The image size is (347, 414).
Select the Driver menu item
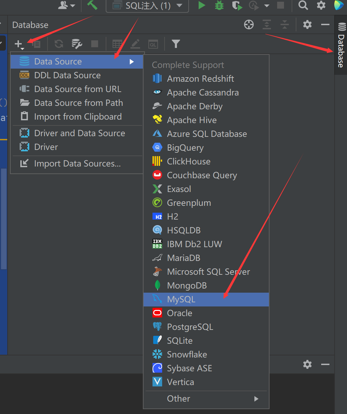pos(77,147)
